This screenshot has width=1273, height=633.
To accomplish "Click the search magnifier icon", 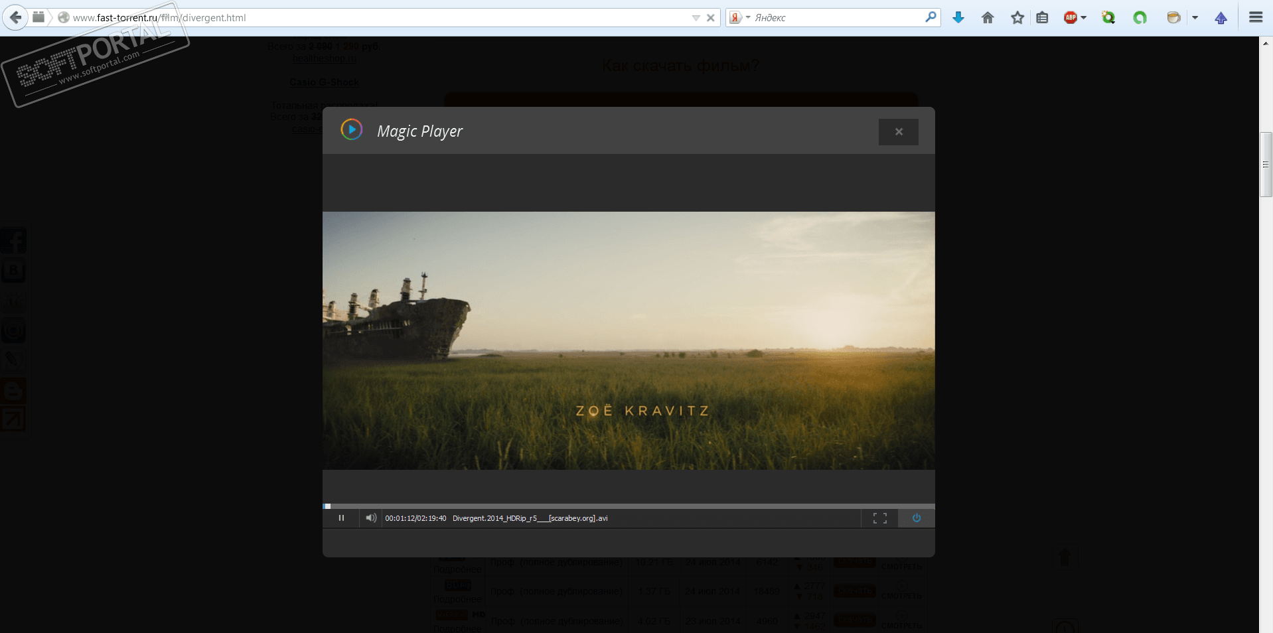I will pos(931,17).
